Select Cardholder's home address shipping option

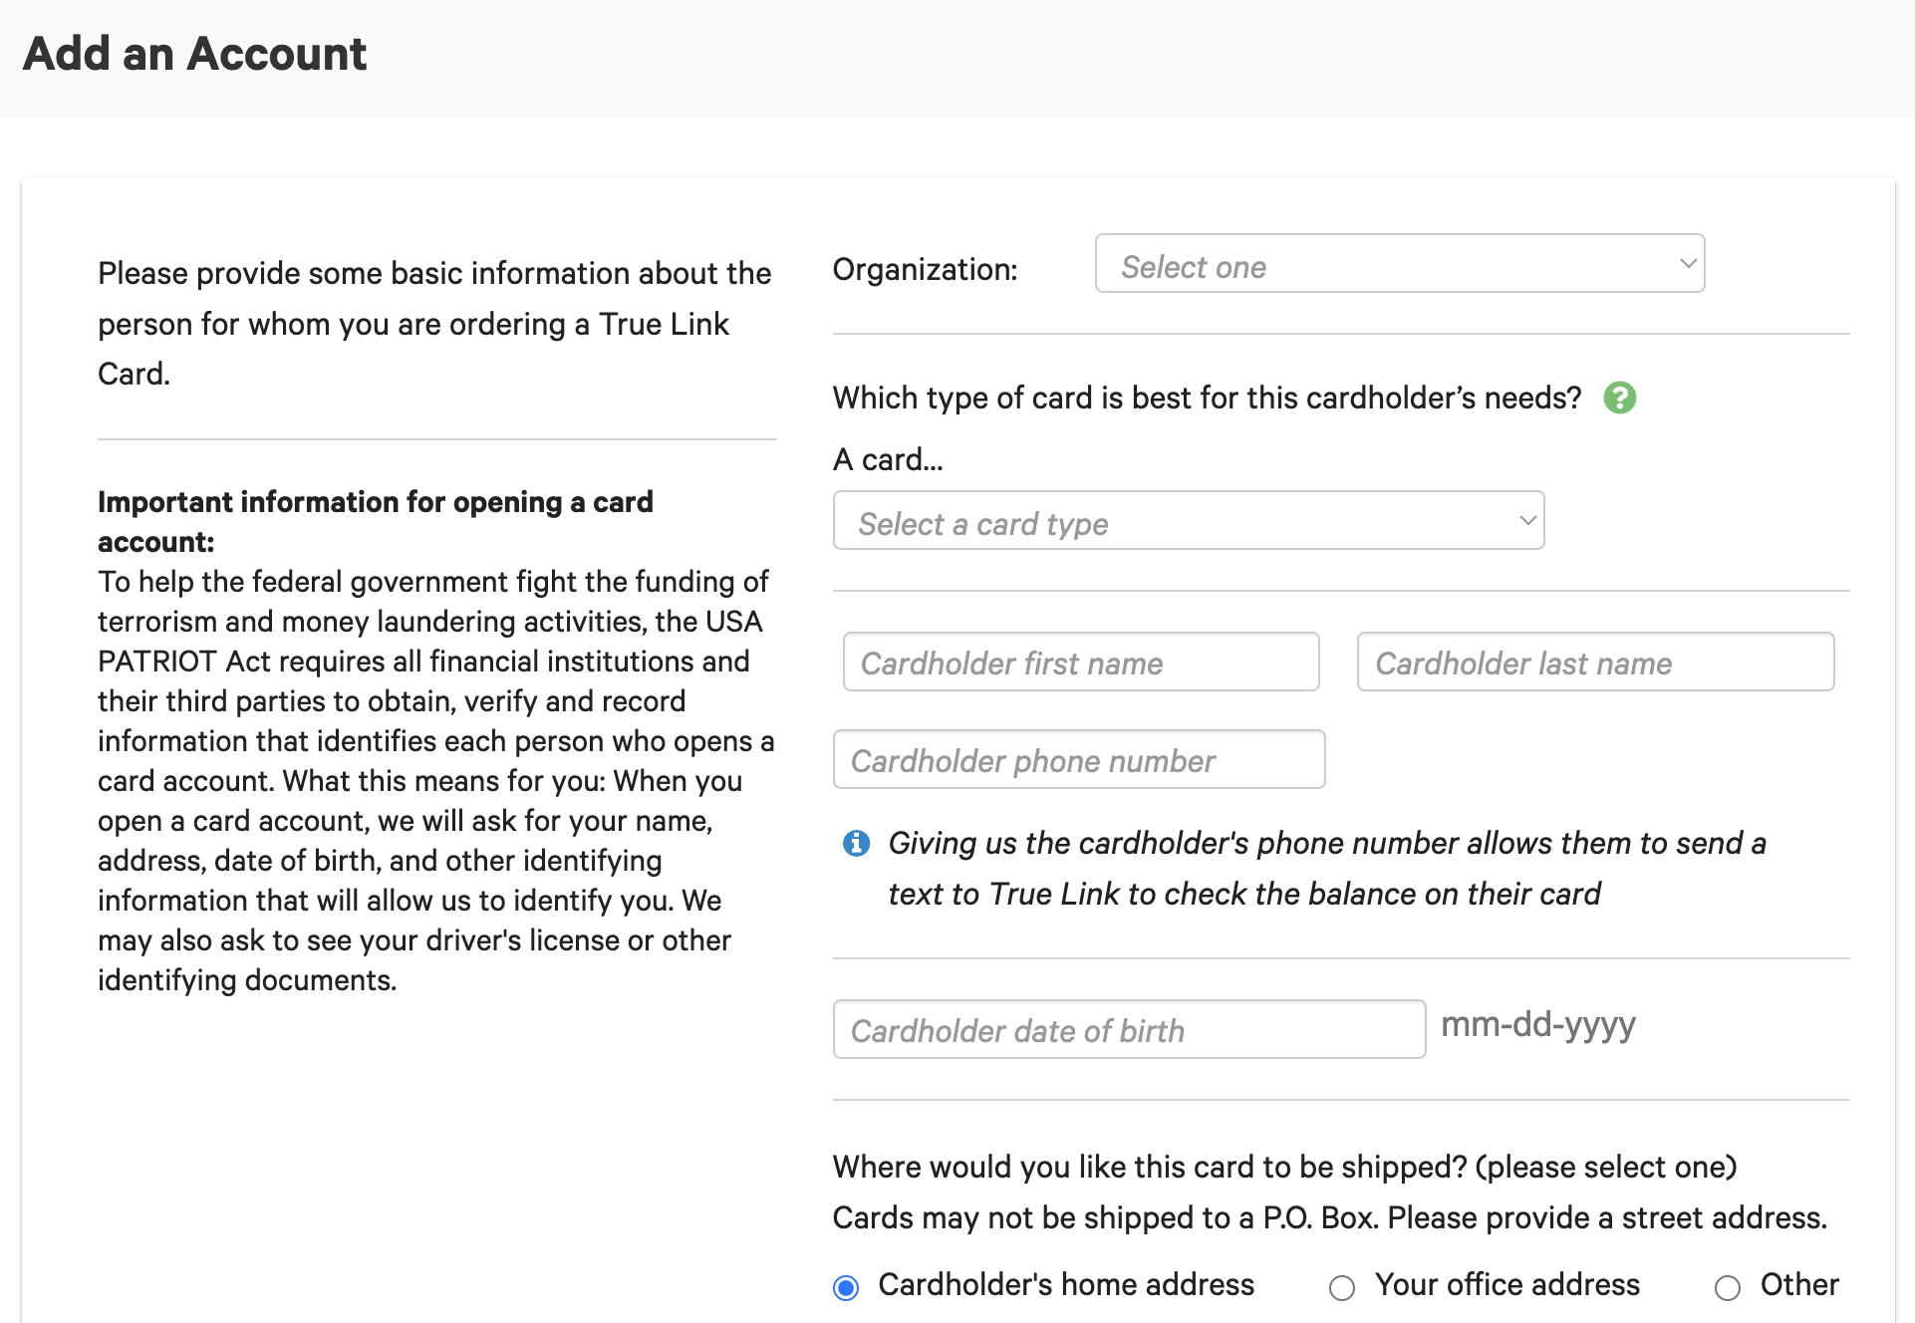click(845, 1287)
